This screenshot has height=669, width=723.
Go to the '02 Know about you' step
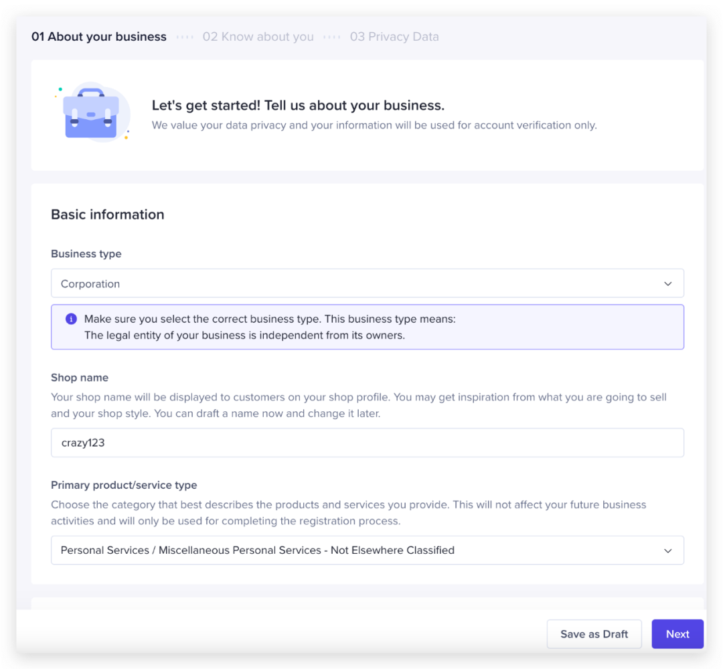258,37
